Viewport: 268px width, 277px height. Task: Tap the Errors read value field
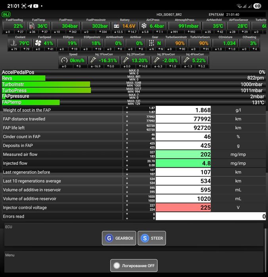pos(211,216)
